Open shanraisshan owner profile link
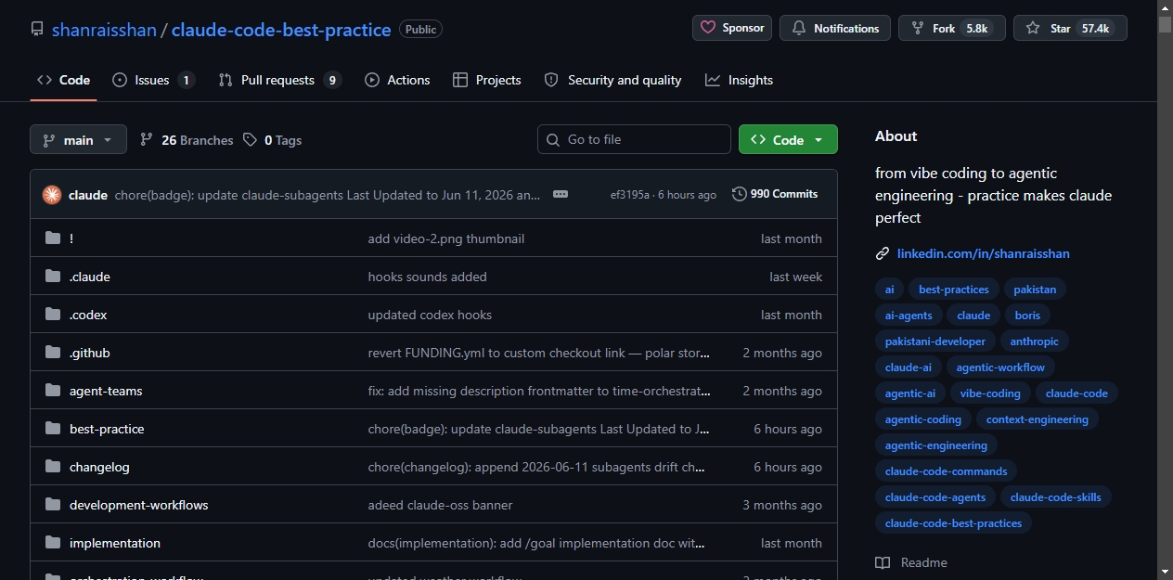 point(104,30)
